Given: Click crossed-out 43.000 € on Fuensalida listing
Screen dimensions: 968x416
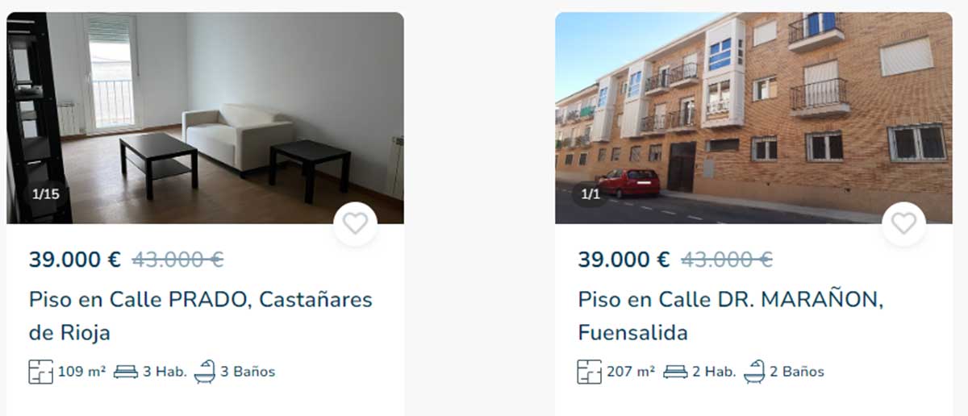Looking at the screenshot, I should pos(727,260).
